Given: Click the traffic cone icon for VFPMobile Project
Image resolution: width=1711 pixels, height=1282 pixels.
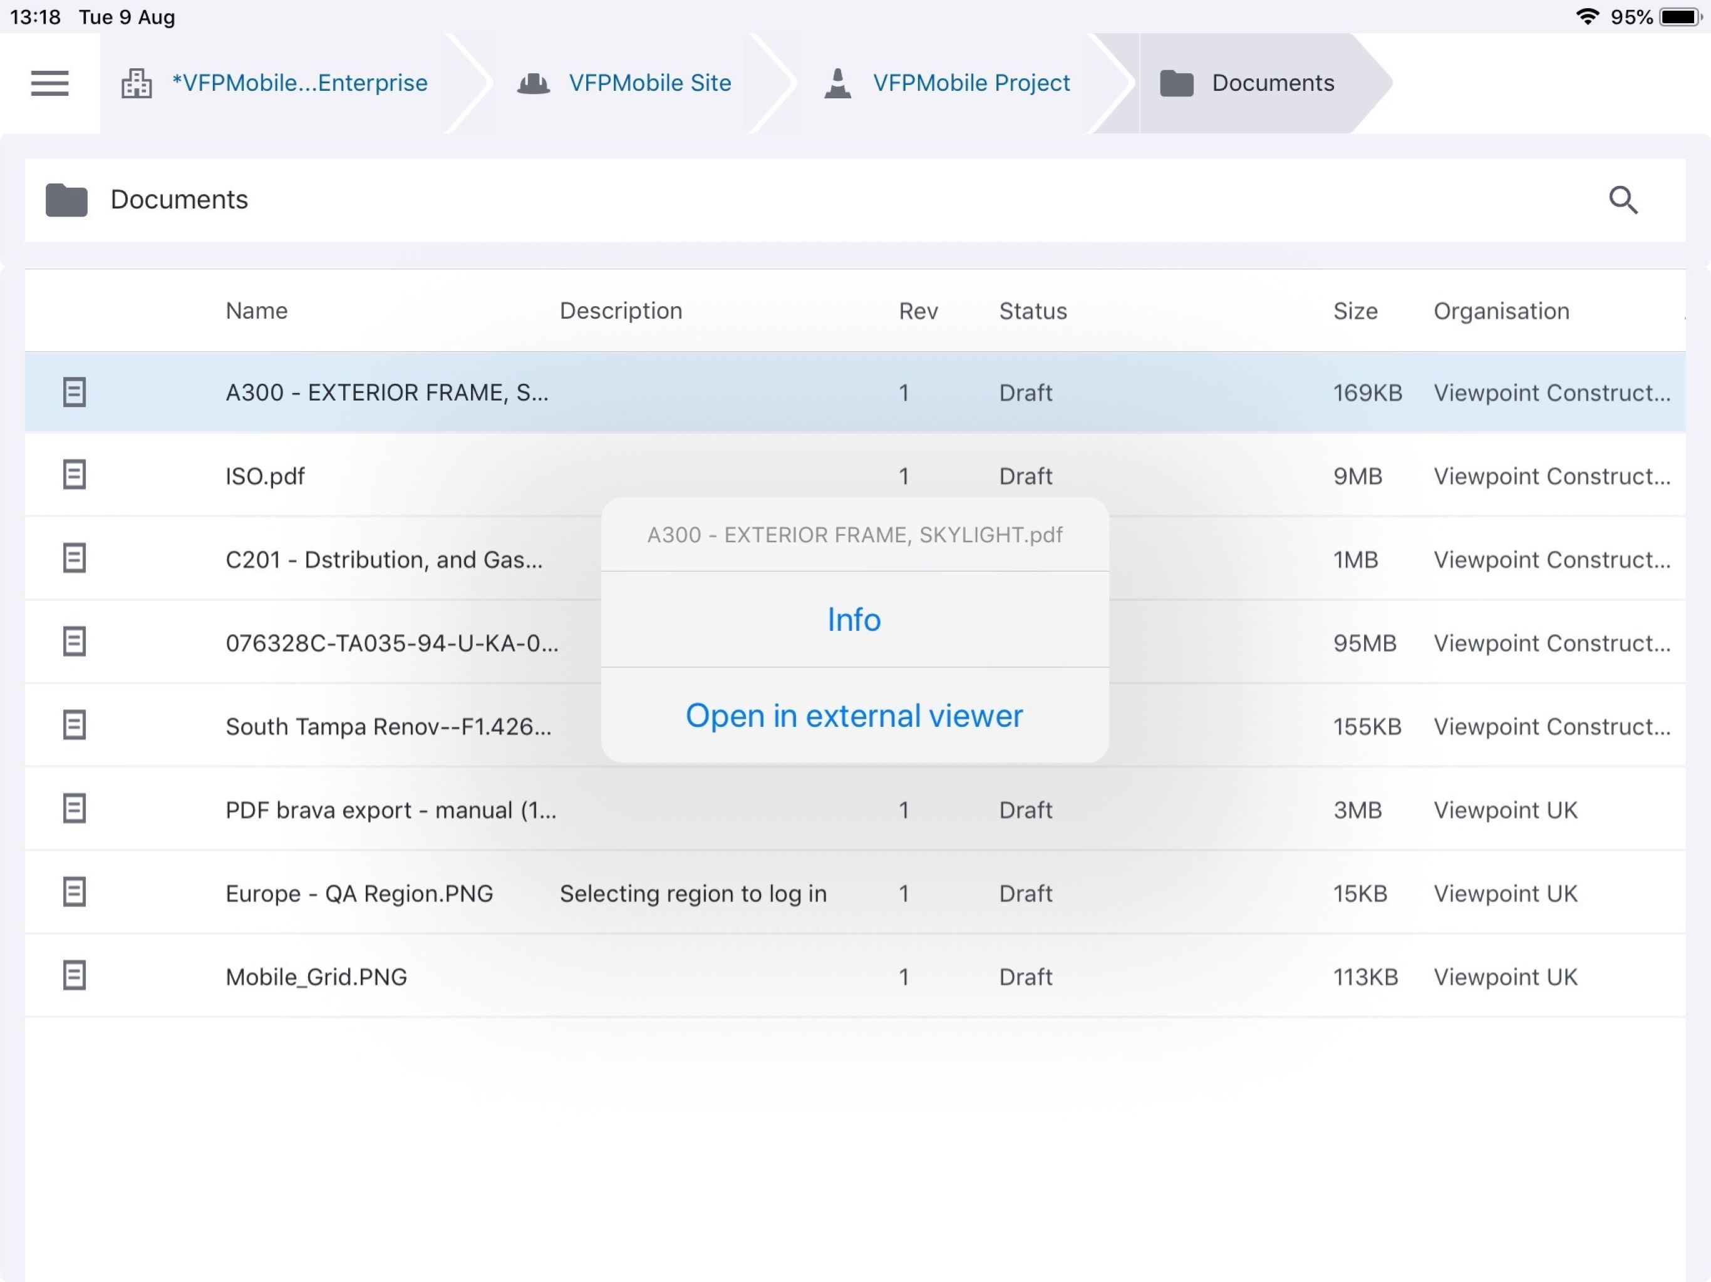Looking at the screenshot, I should (838, 83).
